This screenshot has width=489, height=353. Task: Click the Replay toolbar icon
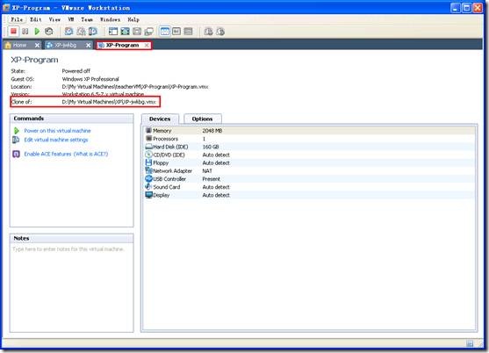(208, 32)
